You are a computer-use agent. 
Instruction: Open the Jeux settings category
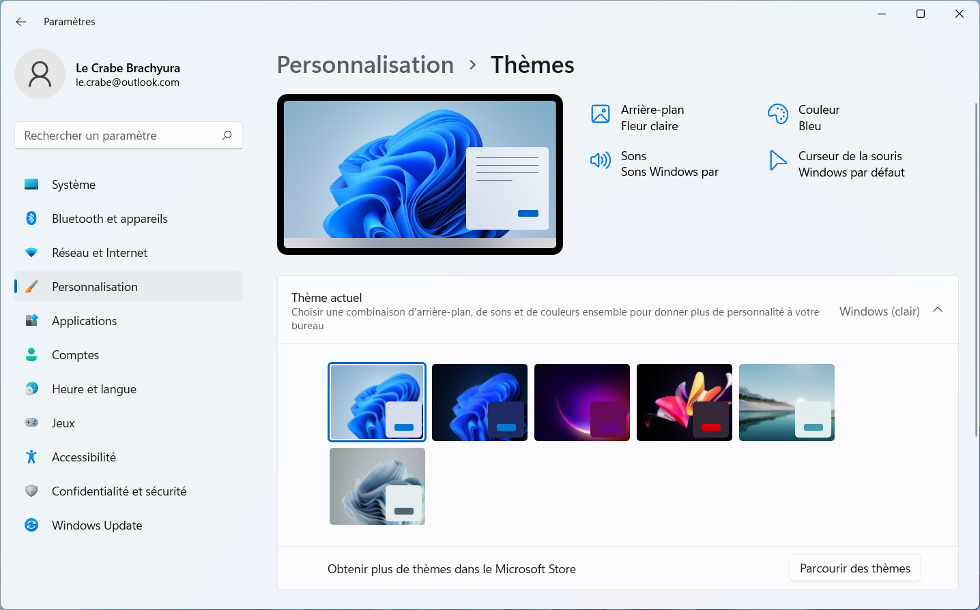tap(128, 423)
